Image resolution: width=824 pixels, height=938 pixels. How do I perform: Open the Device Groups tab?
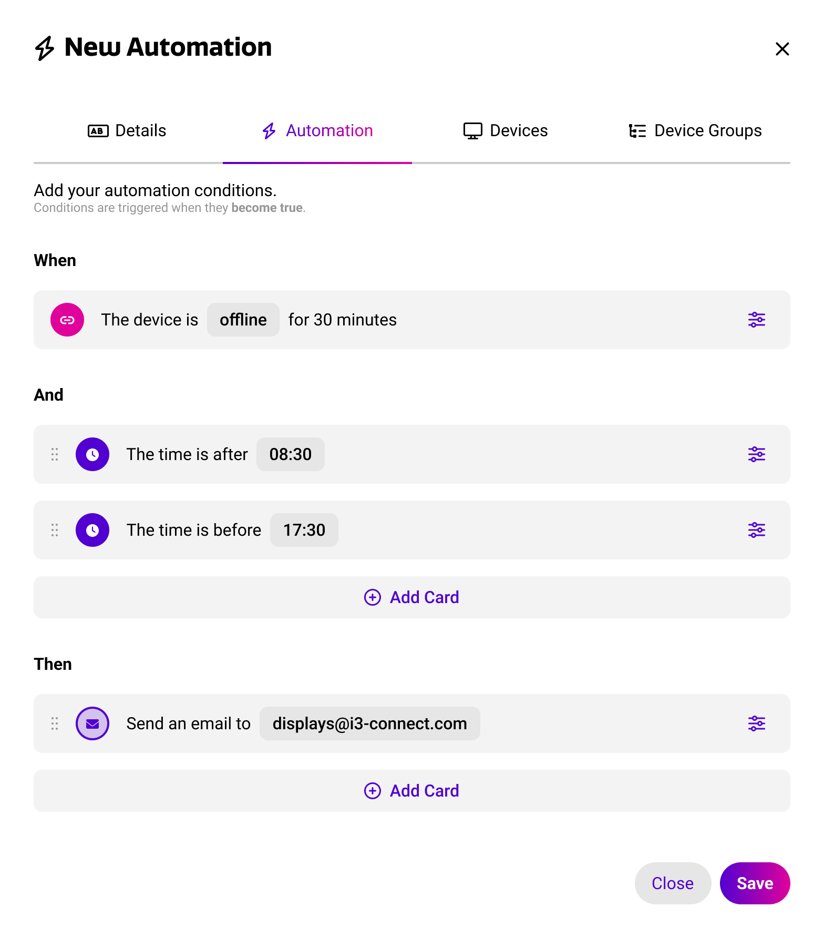coord(696,130)
